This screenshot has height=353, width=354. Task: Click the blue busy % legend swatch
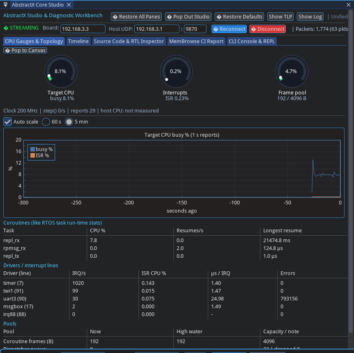click(32, 149)
